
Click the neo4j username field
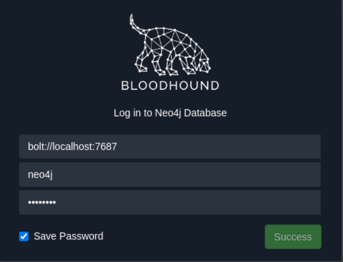click(x=170, y=174)
